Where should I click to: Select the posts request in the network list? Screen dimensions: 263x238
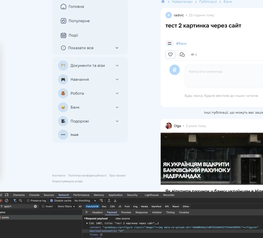tap(5, 217)
